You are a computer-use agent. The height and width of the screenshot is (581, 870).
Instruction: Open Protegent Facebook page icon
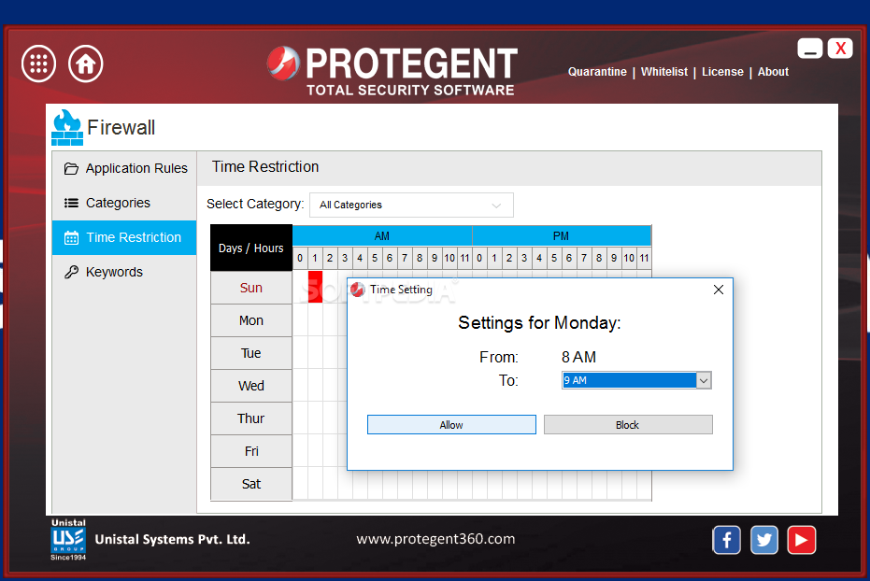pyautogui.click(x=727, y=540)
